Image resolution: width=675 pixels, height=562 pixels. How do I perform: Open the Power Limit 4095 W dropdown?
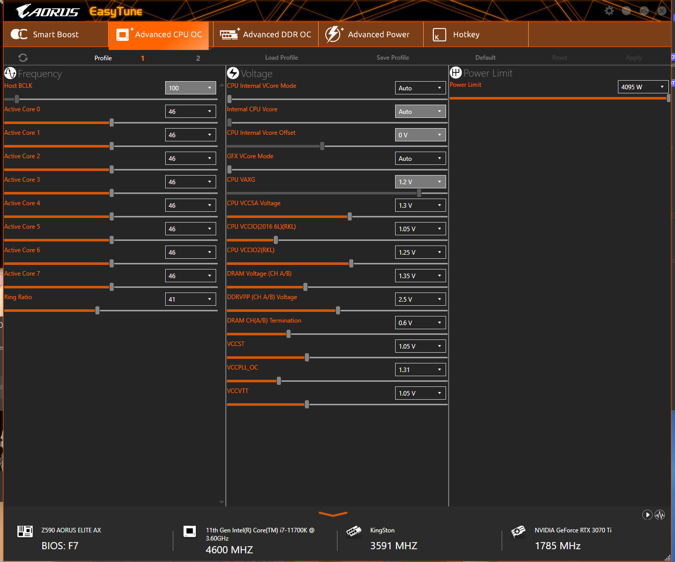(643, 87)
